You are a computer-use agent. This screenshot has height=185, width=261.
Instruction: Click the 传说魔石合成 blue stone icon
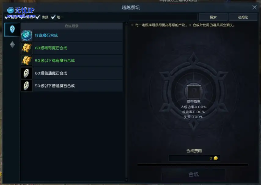[27, 35]
